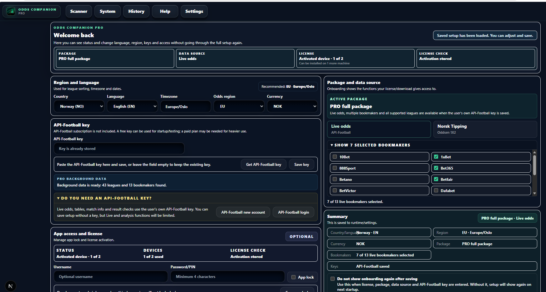Click the PRO full package · Live odds badge
Image resolution: width=546 pixels, height=292 pixels.
[x=507, y=218]
